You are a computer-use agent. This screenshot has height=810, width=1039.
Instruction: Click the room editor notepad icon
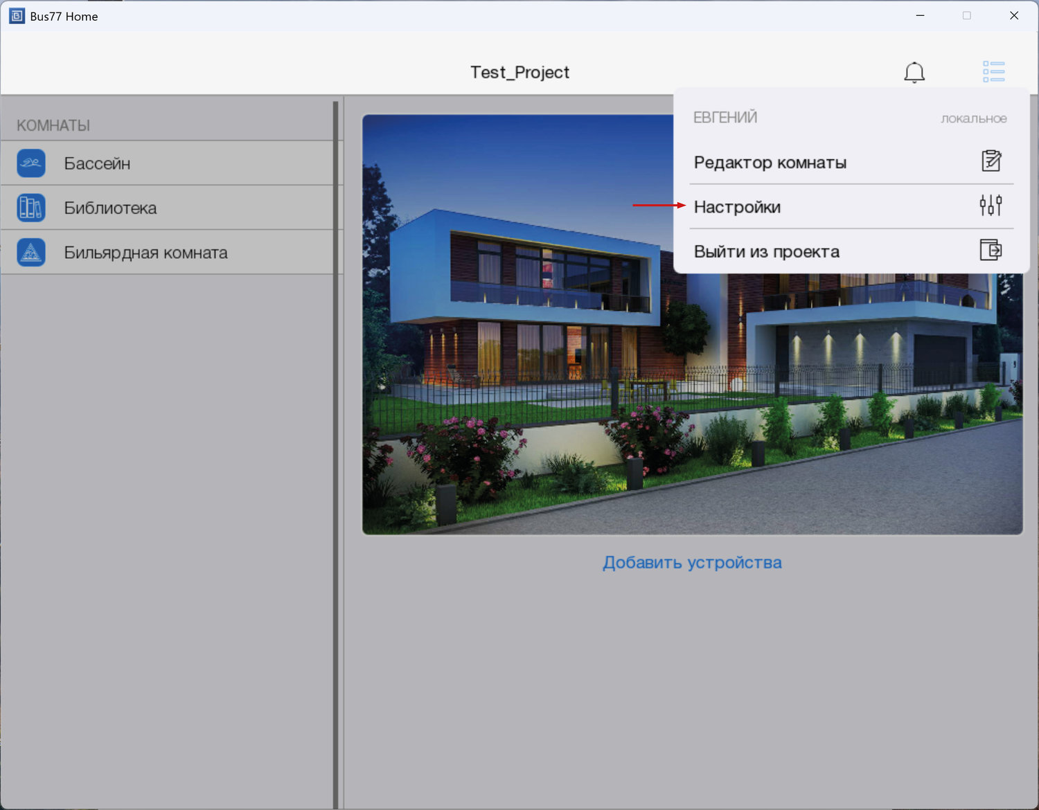991,161
